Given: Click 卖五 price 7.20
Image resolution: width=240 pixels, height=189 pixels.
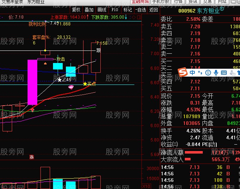Looking at the screenshot, I should [x=195, y=26].
